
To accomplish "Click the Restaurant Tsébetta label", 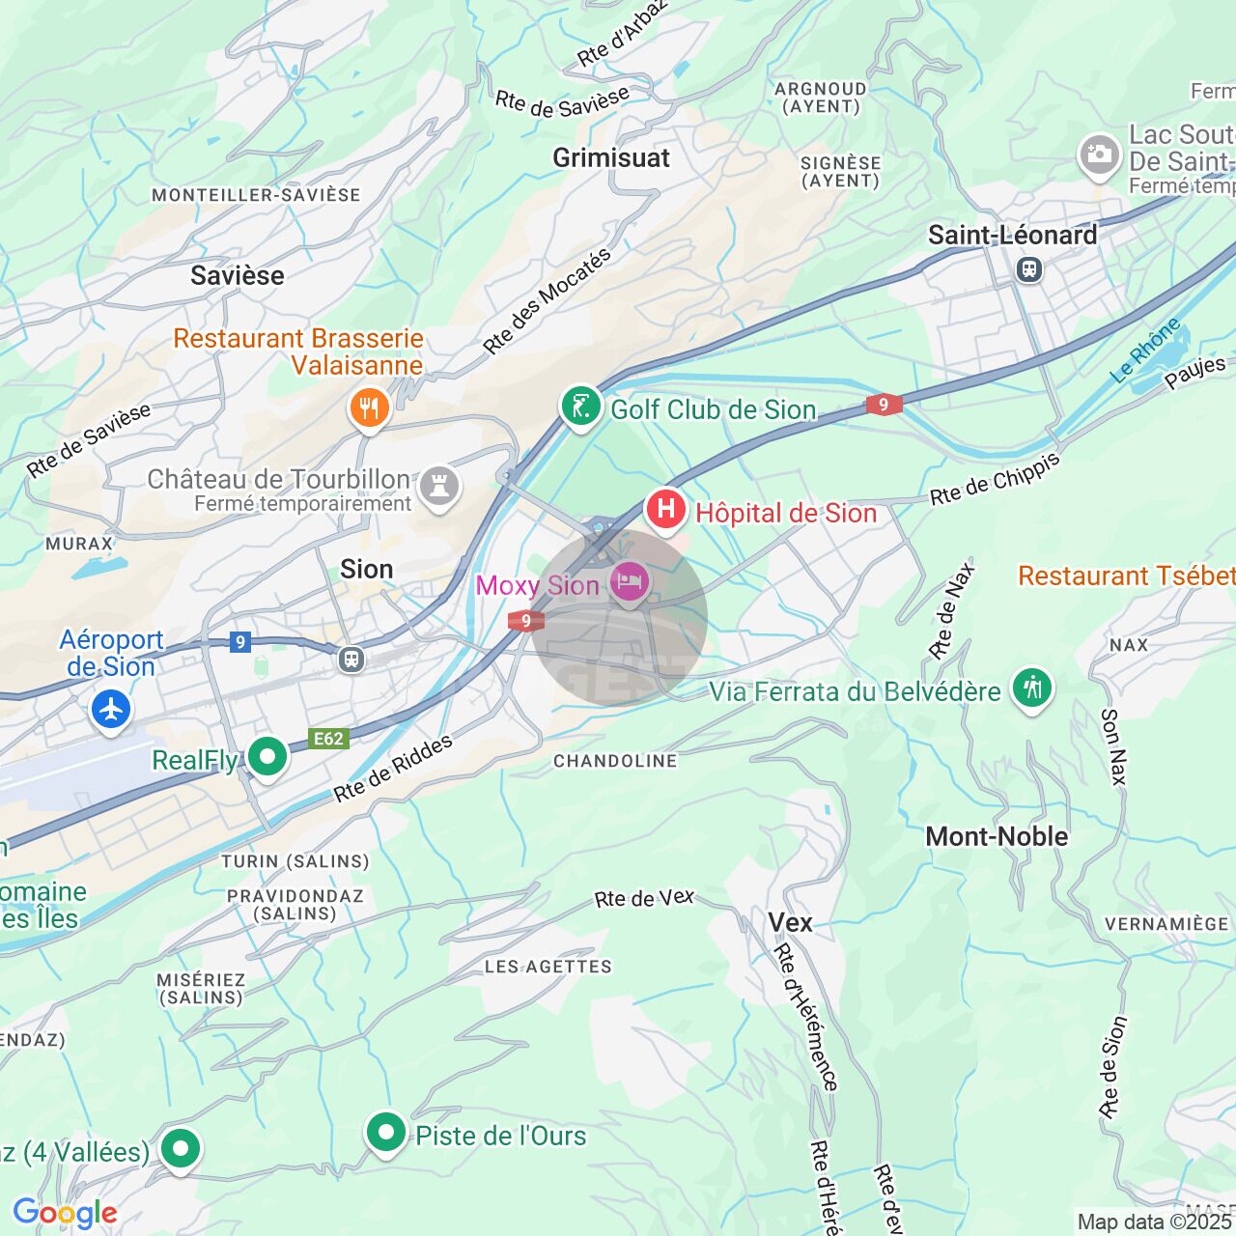I will click(1127, 576).
